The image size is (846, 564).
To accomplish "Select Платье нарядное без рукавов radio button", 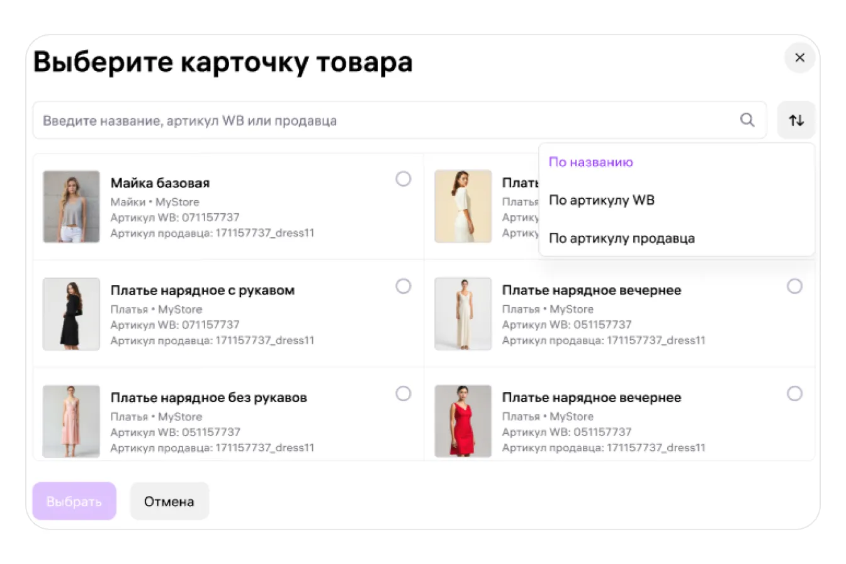I will (x=403, y=394).
